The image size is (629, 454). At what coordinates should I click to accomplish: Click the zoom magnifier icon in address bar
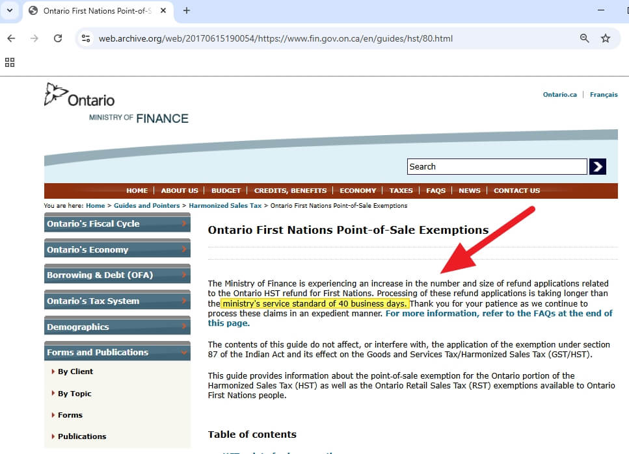pos(585,38)
